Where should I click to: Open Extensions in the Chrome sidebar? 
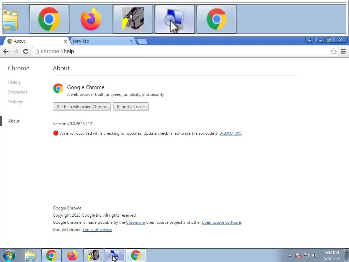(x=18, y=92)
